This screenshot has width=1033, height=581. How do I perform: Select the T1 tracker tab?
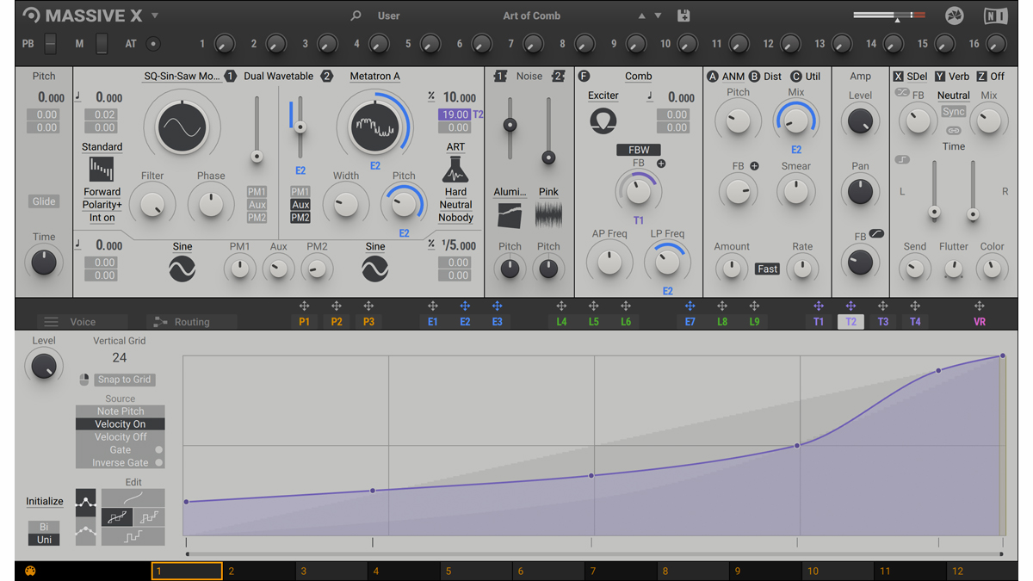pyautogui.click(x=819, y=322)
